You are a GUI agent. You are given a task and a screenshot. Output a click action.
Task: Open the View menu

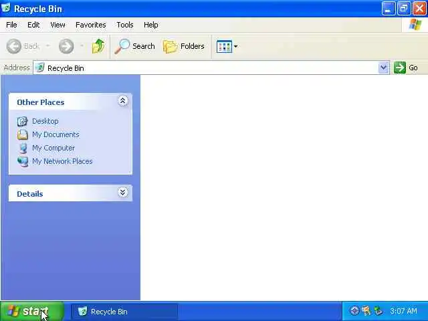(58, 25)
